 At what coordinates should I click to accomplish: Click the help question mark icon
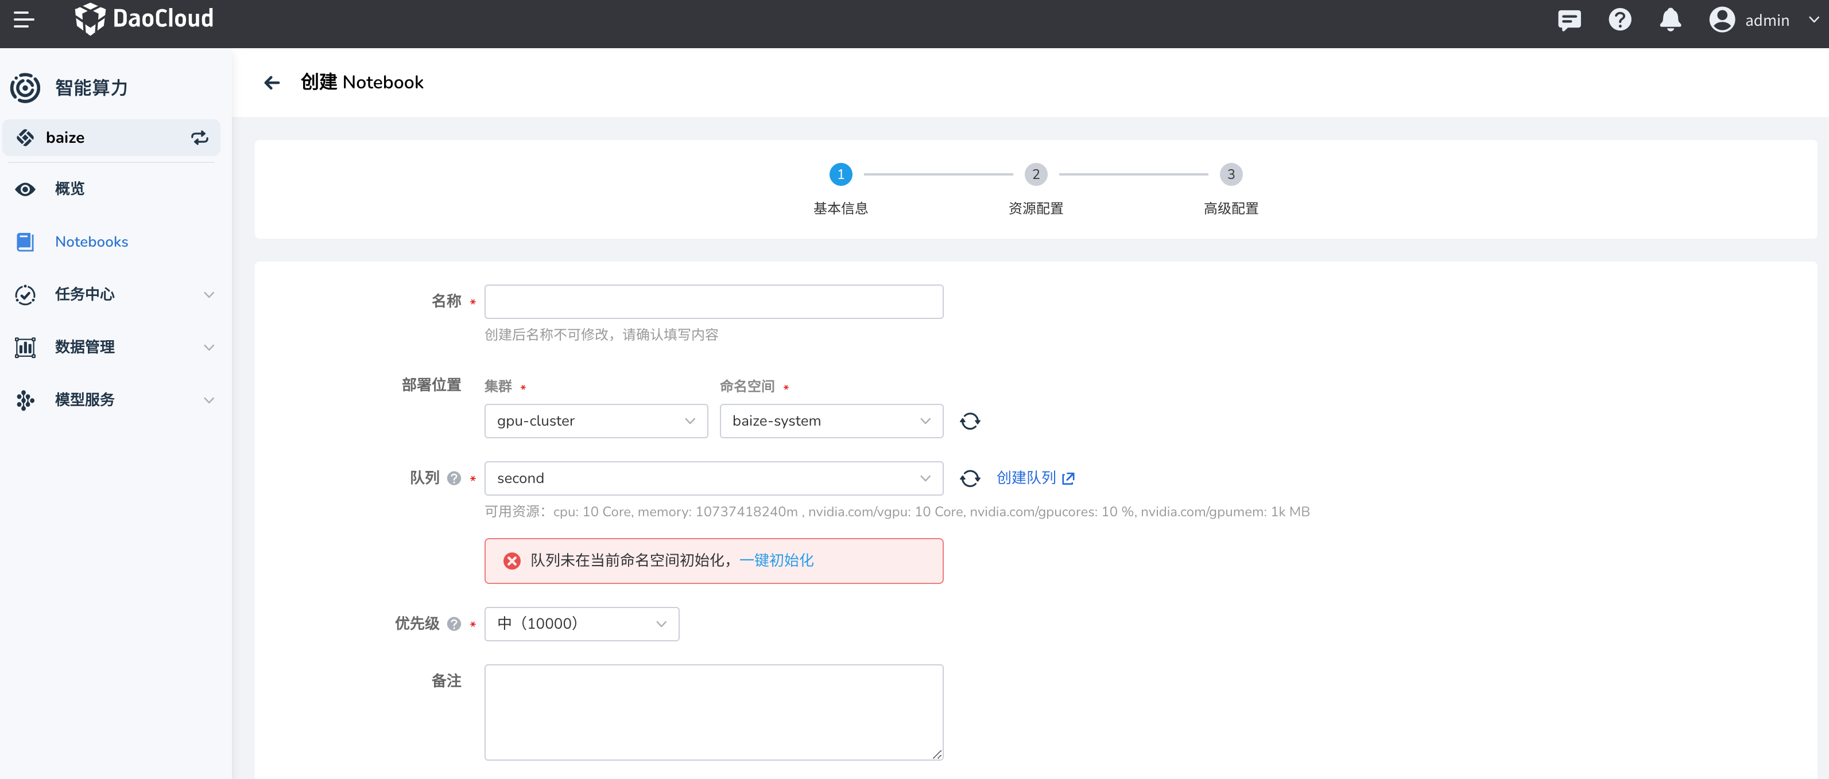(1619, 20)
